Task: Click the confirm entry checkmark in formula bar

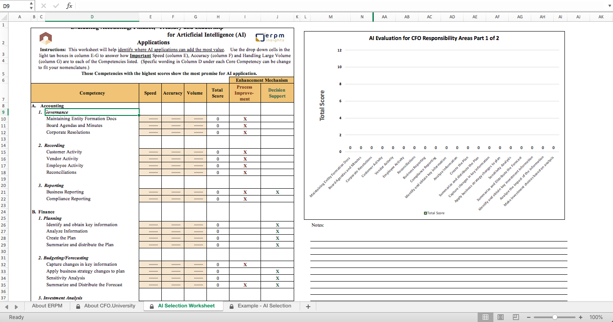Action: (56, 6)
